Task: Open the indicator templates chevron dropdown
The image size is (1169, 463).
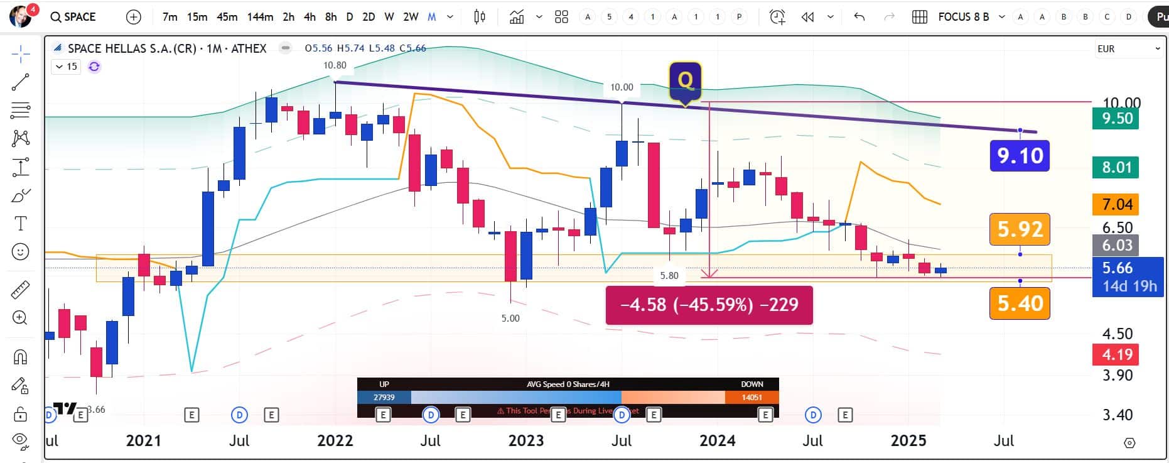Action: [x=539, y=17]
